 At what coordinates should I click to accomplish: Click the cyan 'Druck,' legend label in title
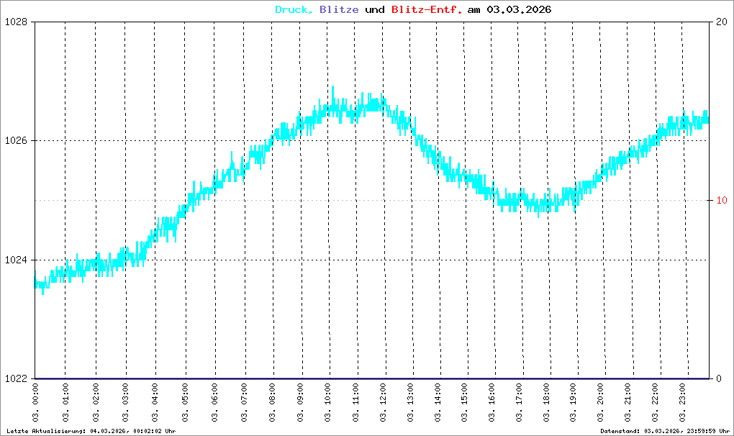click(x=294, y=10)
